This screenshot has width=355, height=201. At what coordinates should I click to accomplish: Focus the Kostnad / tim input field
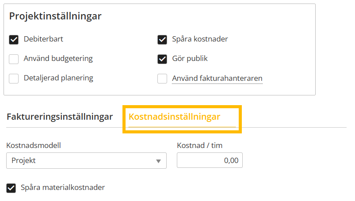(210, 161)
